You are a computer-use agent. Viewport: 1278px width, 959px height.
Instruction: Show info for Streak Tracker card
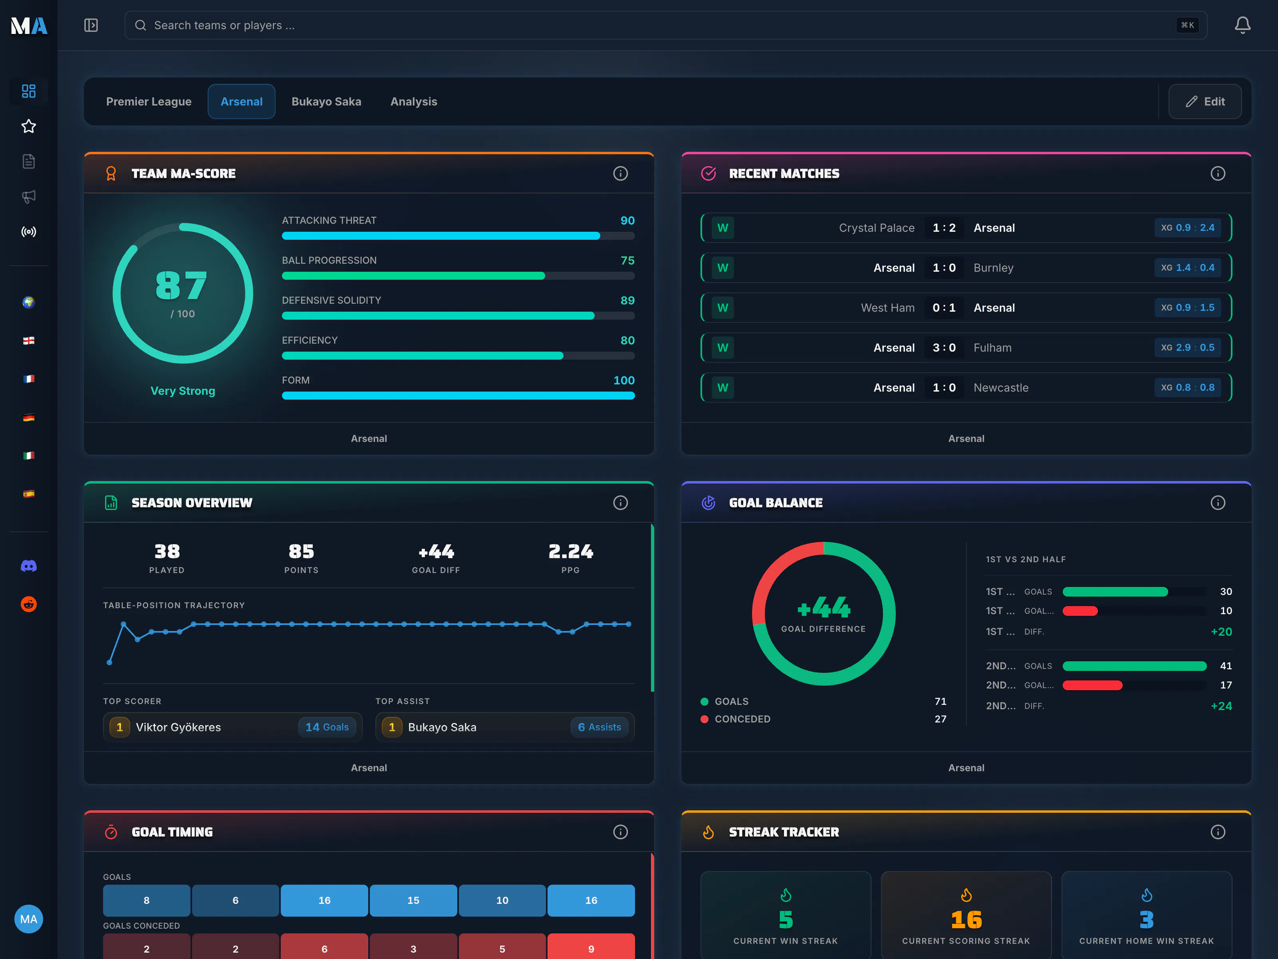(x=1218, y=832)
